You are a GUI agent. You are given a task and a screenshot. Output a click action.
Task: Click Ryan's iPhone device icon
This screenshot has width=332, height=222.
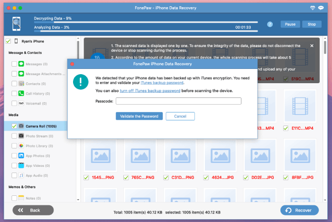(x=16, y=41)
